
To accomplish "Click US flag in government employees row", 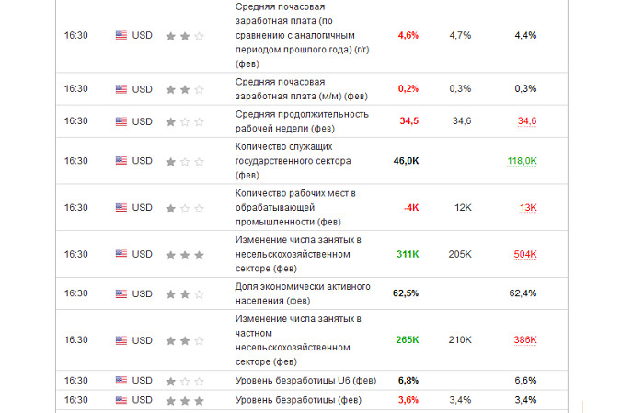I will click(121, 161).
